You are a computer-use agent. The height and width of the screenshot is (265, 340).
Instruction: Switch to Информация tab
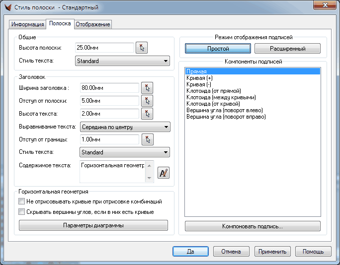click(x=28, y=24)
